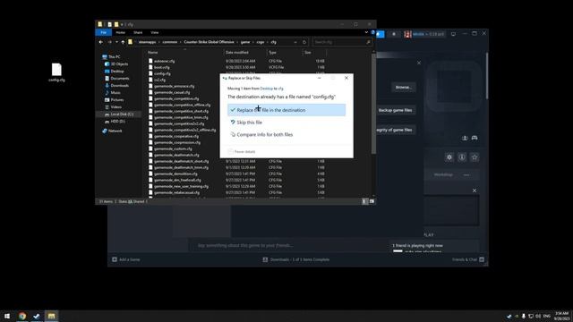Viewport: 573px width, 322px height.
Task: Open address bar history dropdown
Action: [295, 42]
